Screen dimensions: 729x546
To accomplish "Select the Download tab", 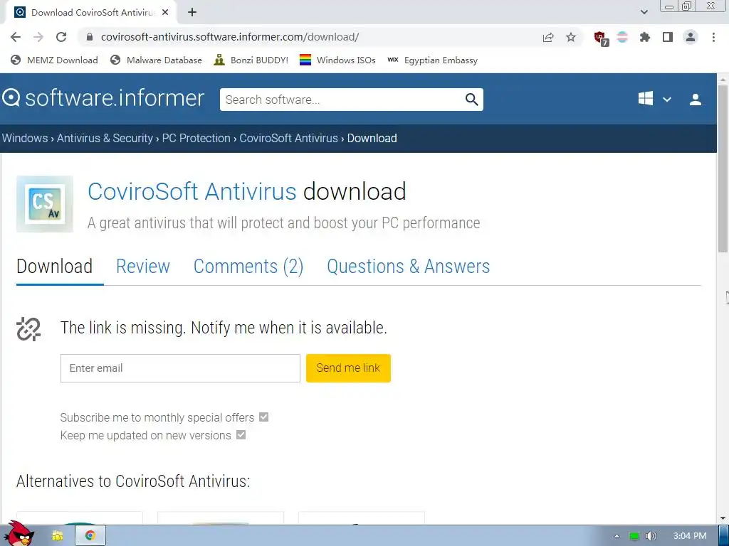I will (x=54, y=267).
